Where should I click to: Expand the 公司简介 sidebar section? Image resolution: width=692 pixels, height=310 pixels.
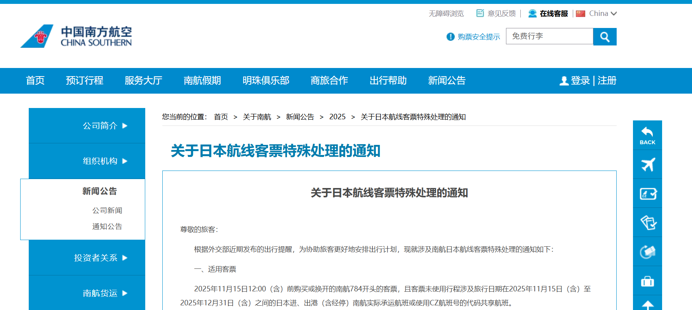click(87, 125)
